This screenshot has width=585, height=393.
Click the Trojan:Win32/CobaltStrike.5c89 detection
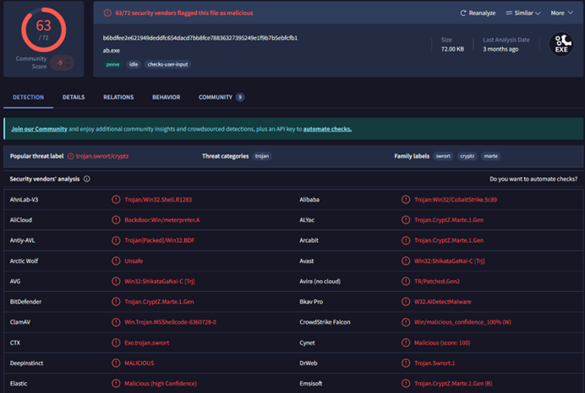coord(456,200)
